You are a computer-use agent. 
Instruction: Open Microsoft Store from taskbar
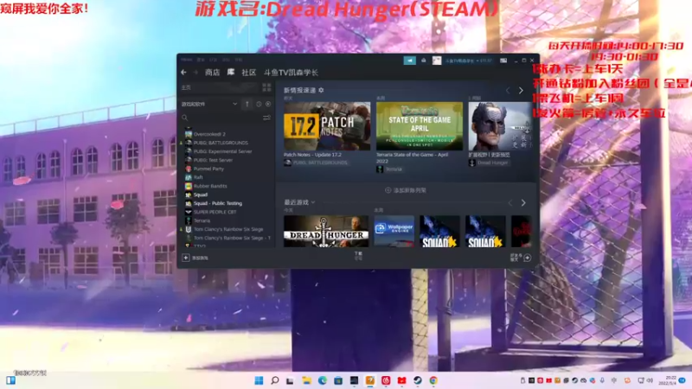[338, 380]
